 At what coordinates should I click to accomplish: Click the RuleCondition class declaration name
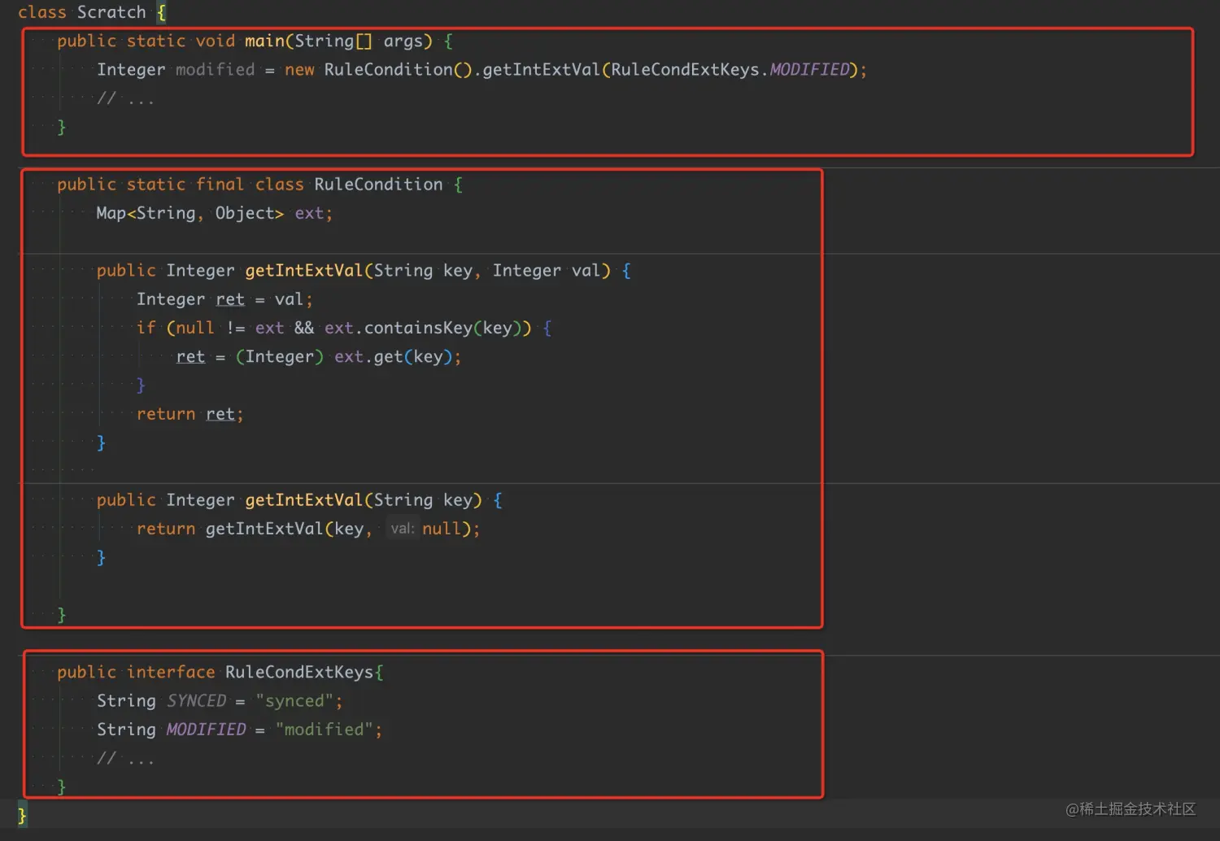[x=378, y=185]
